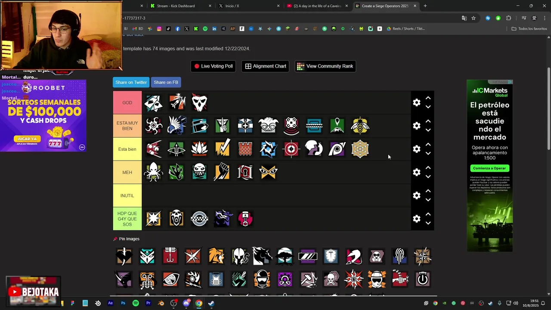The image size is (551, 310).
Task: Move the GOD tier row down with its arrow
Action: [x=428, y=107]
